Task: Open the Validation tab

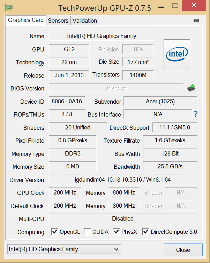Action: point(84,21)
